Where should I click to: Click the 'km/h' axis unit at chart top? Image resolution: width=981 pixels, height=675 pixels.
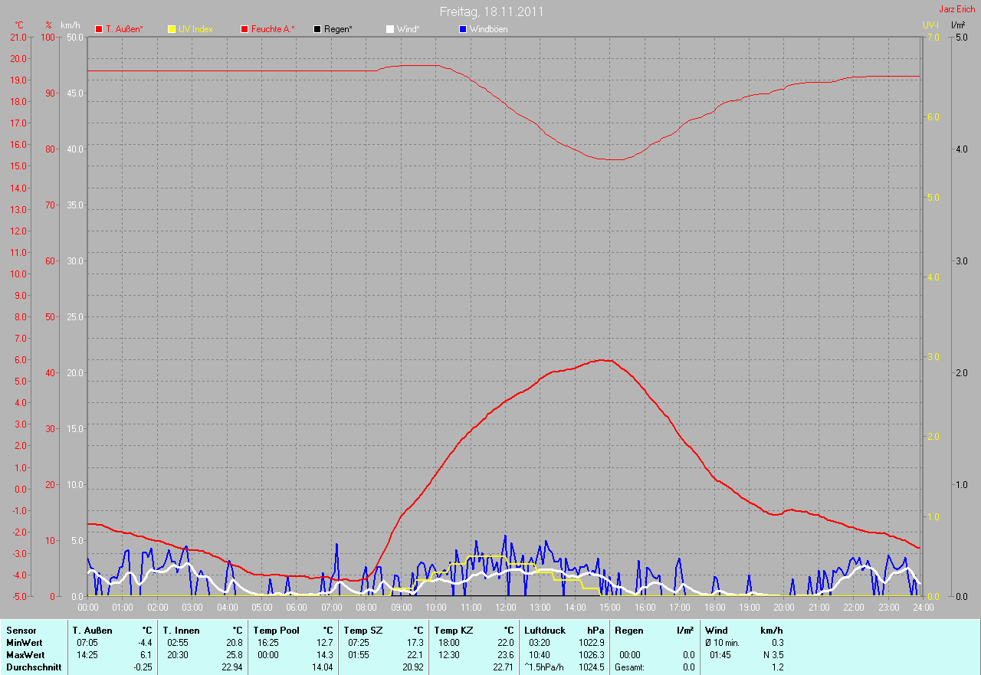(x=70, y=25)
